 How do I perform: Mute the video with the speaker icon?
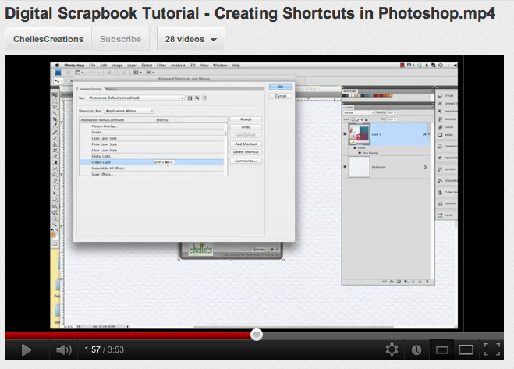pyautogui.click(x=64, y=350)
